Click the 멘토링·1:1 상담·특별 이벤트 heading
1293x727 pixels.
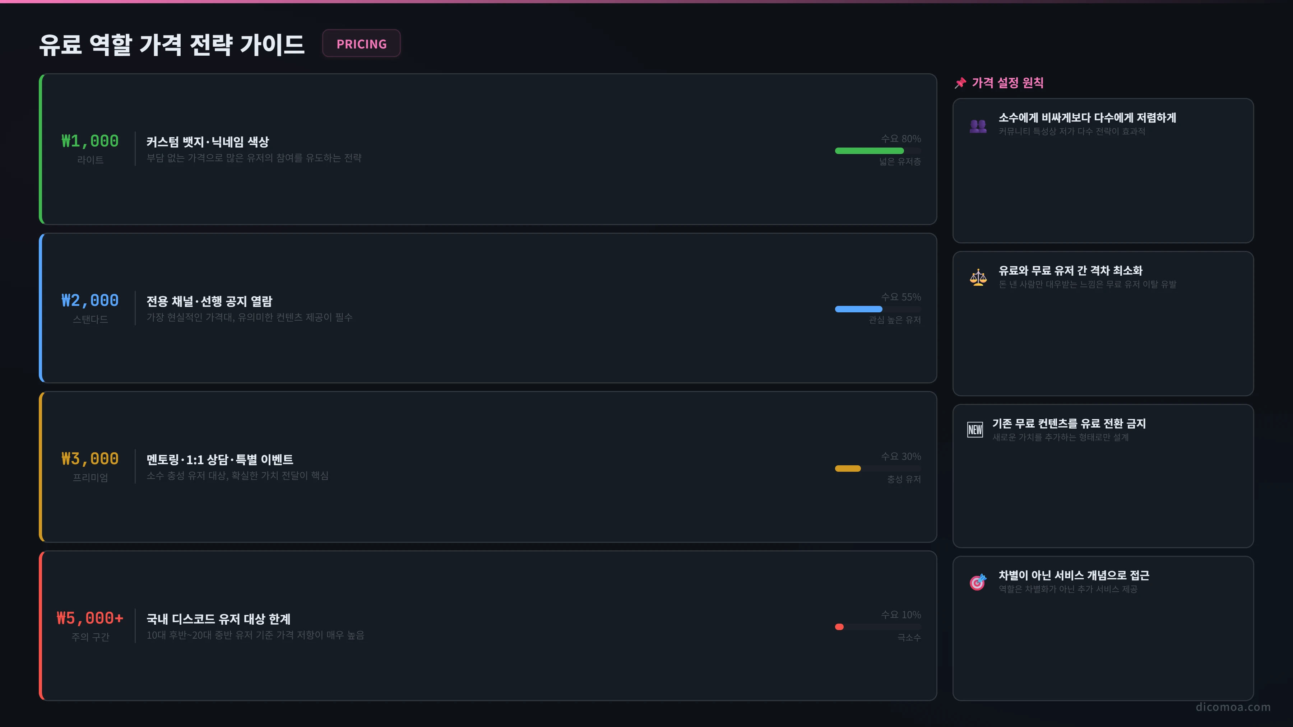tap(220, 460)
